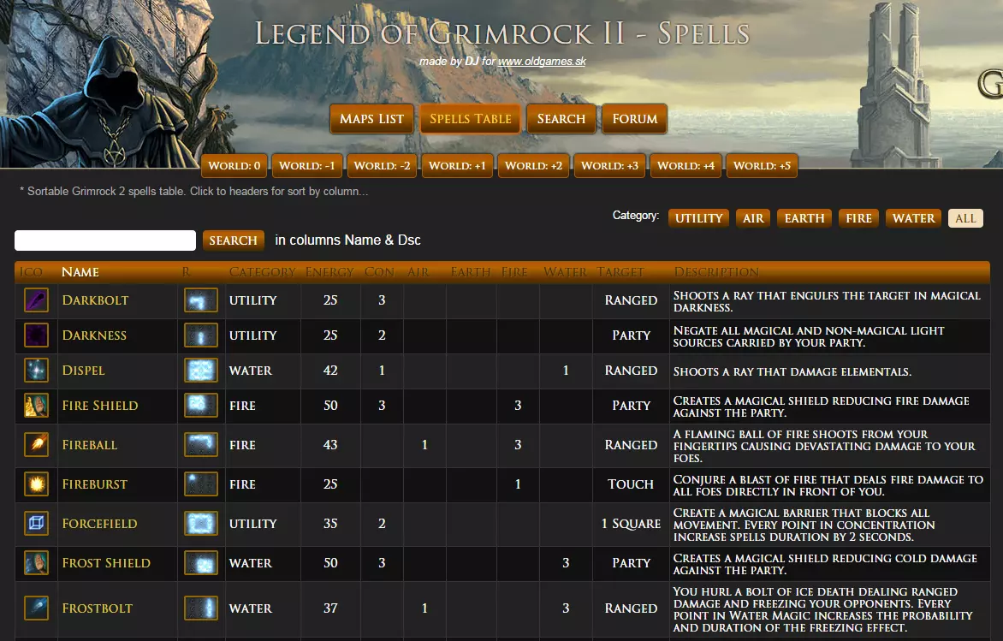Click the Forcefield spell name

pos(100,523)
